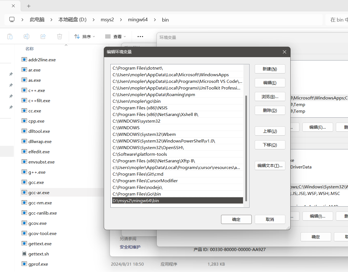Open a new tab with the plus icon
The width and height of the screenshot is (348, 272).
29,6
